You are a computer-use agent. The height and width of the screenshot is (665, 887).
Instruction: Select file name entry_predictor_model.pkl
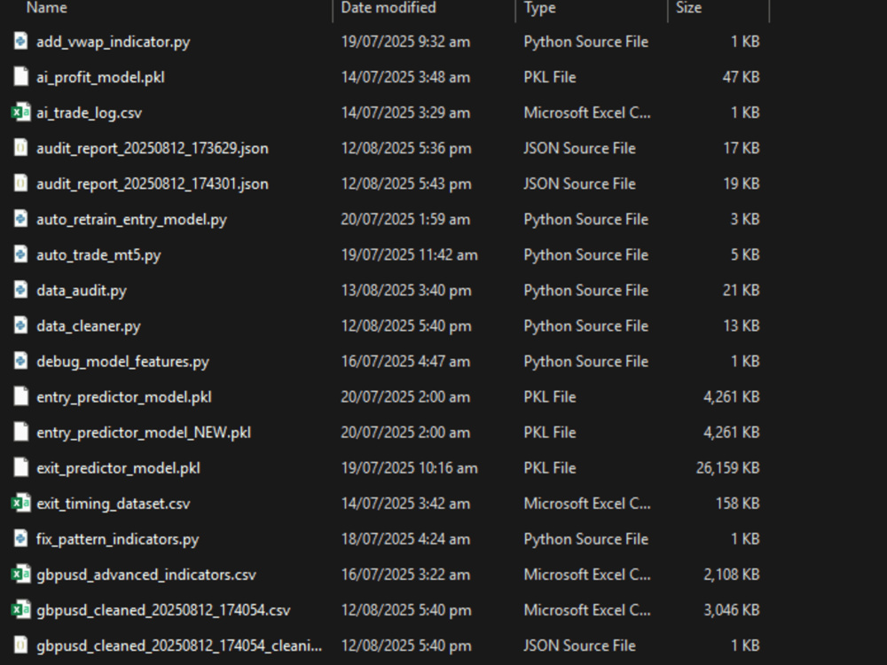point(124,397)
